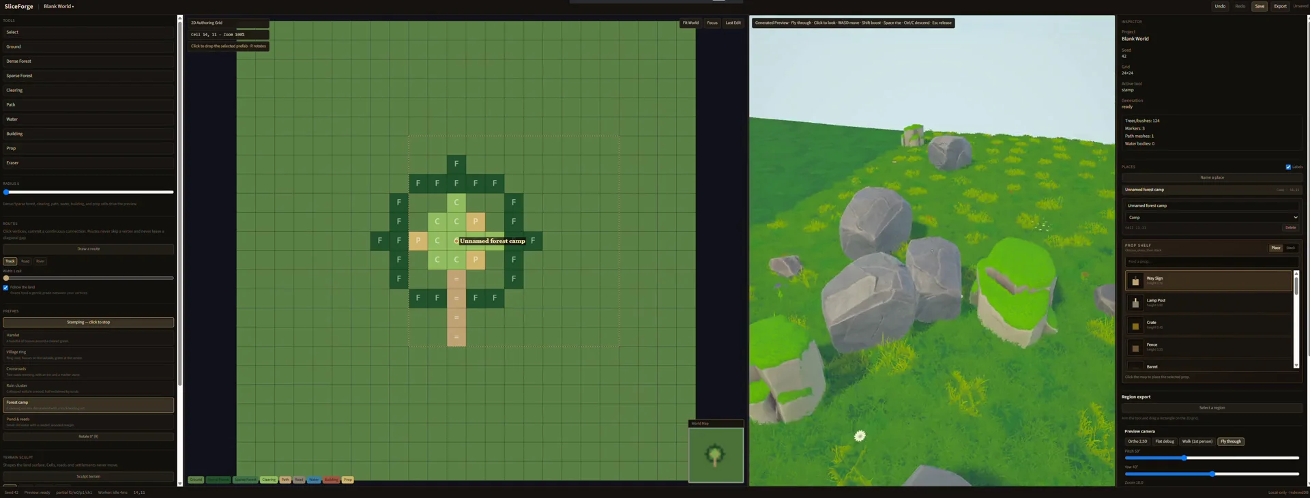Delete the Unnamed forest camp place
Image resolution: width=1310 pixels, height=498 pixels.
1290,228
